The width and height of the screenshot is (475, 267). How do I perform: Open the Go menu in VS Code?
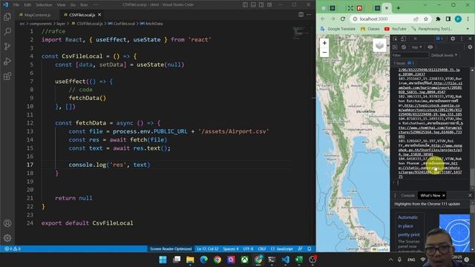point(73,5)
